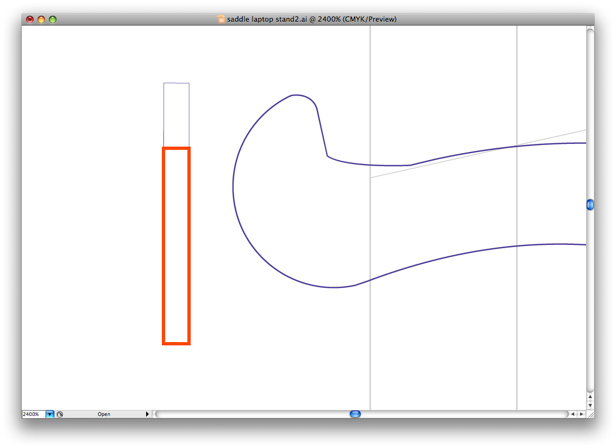The height and width of the screenshot is (448, 616).
Task: Open the zoom level dropdown arrow
Action: tap(50, 414)
